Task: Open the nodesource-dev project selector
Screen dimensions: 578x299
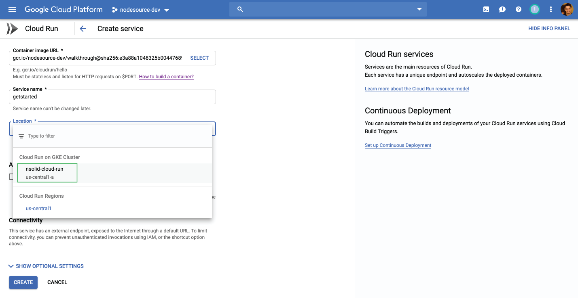Action: pos(140,10)
